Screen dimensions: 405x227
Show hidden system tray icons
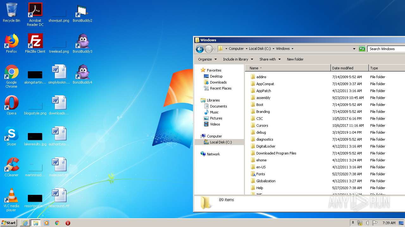[353, 223]
